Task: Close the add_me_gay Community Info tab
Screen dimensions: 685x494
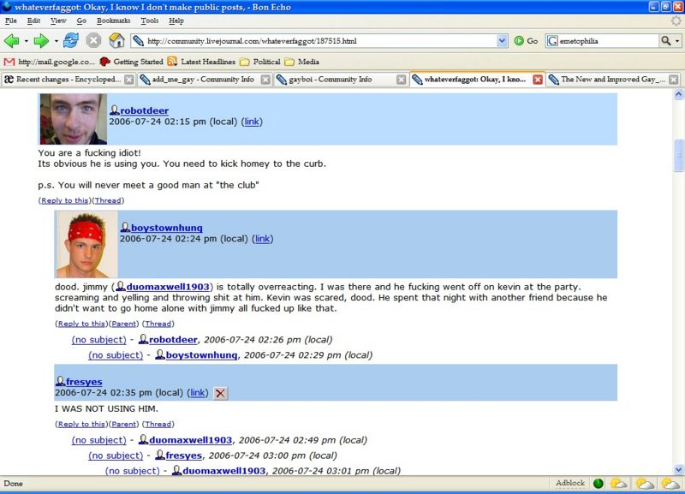Action: point(265,80)
